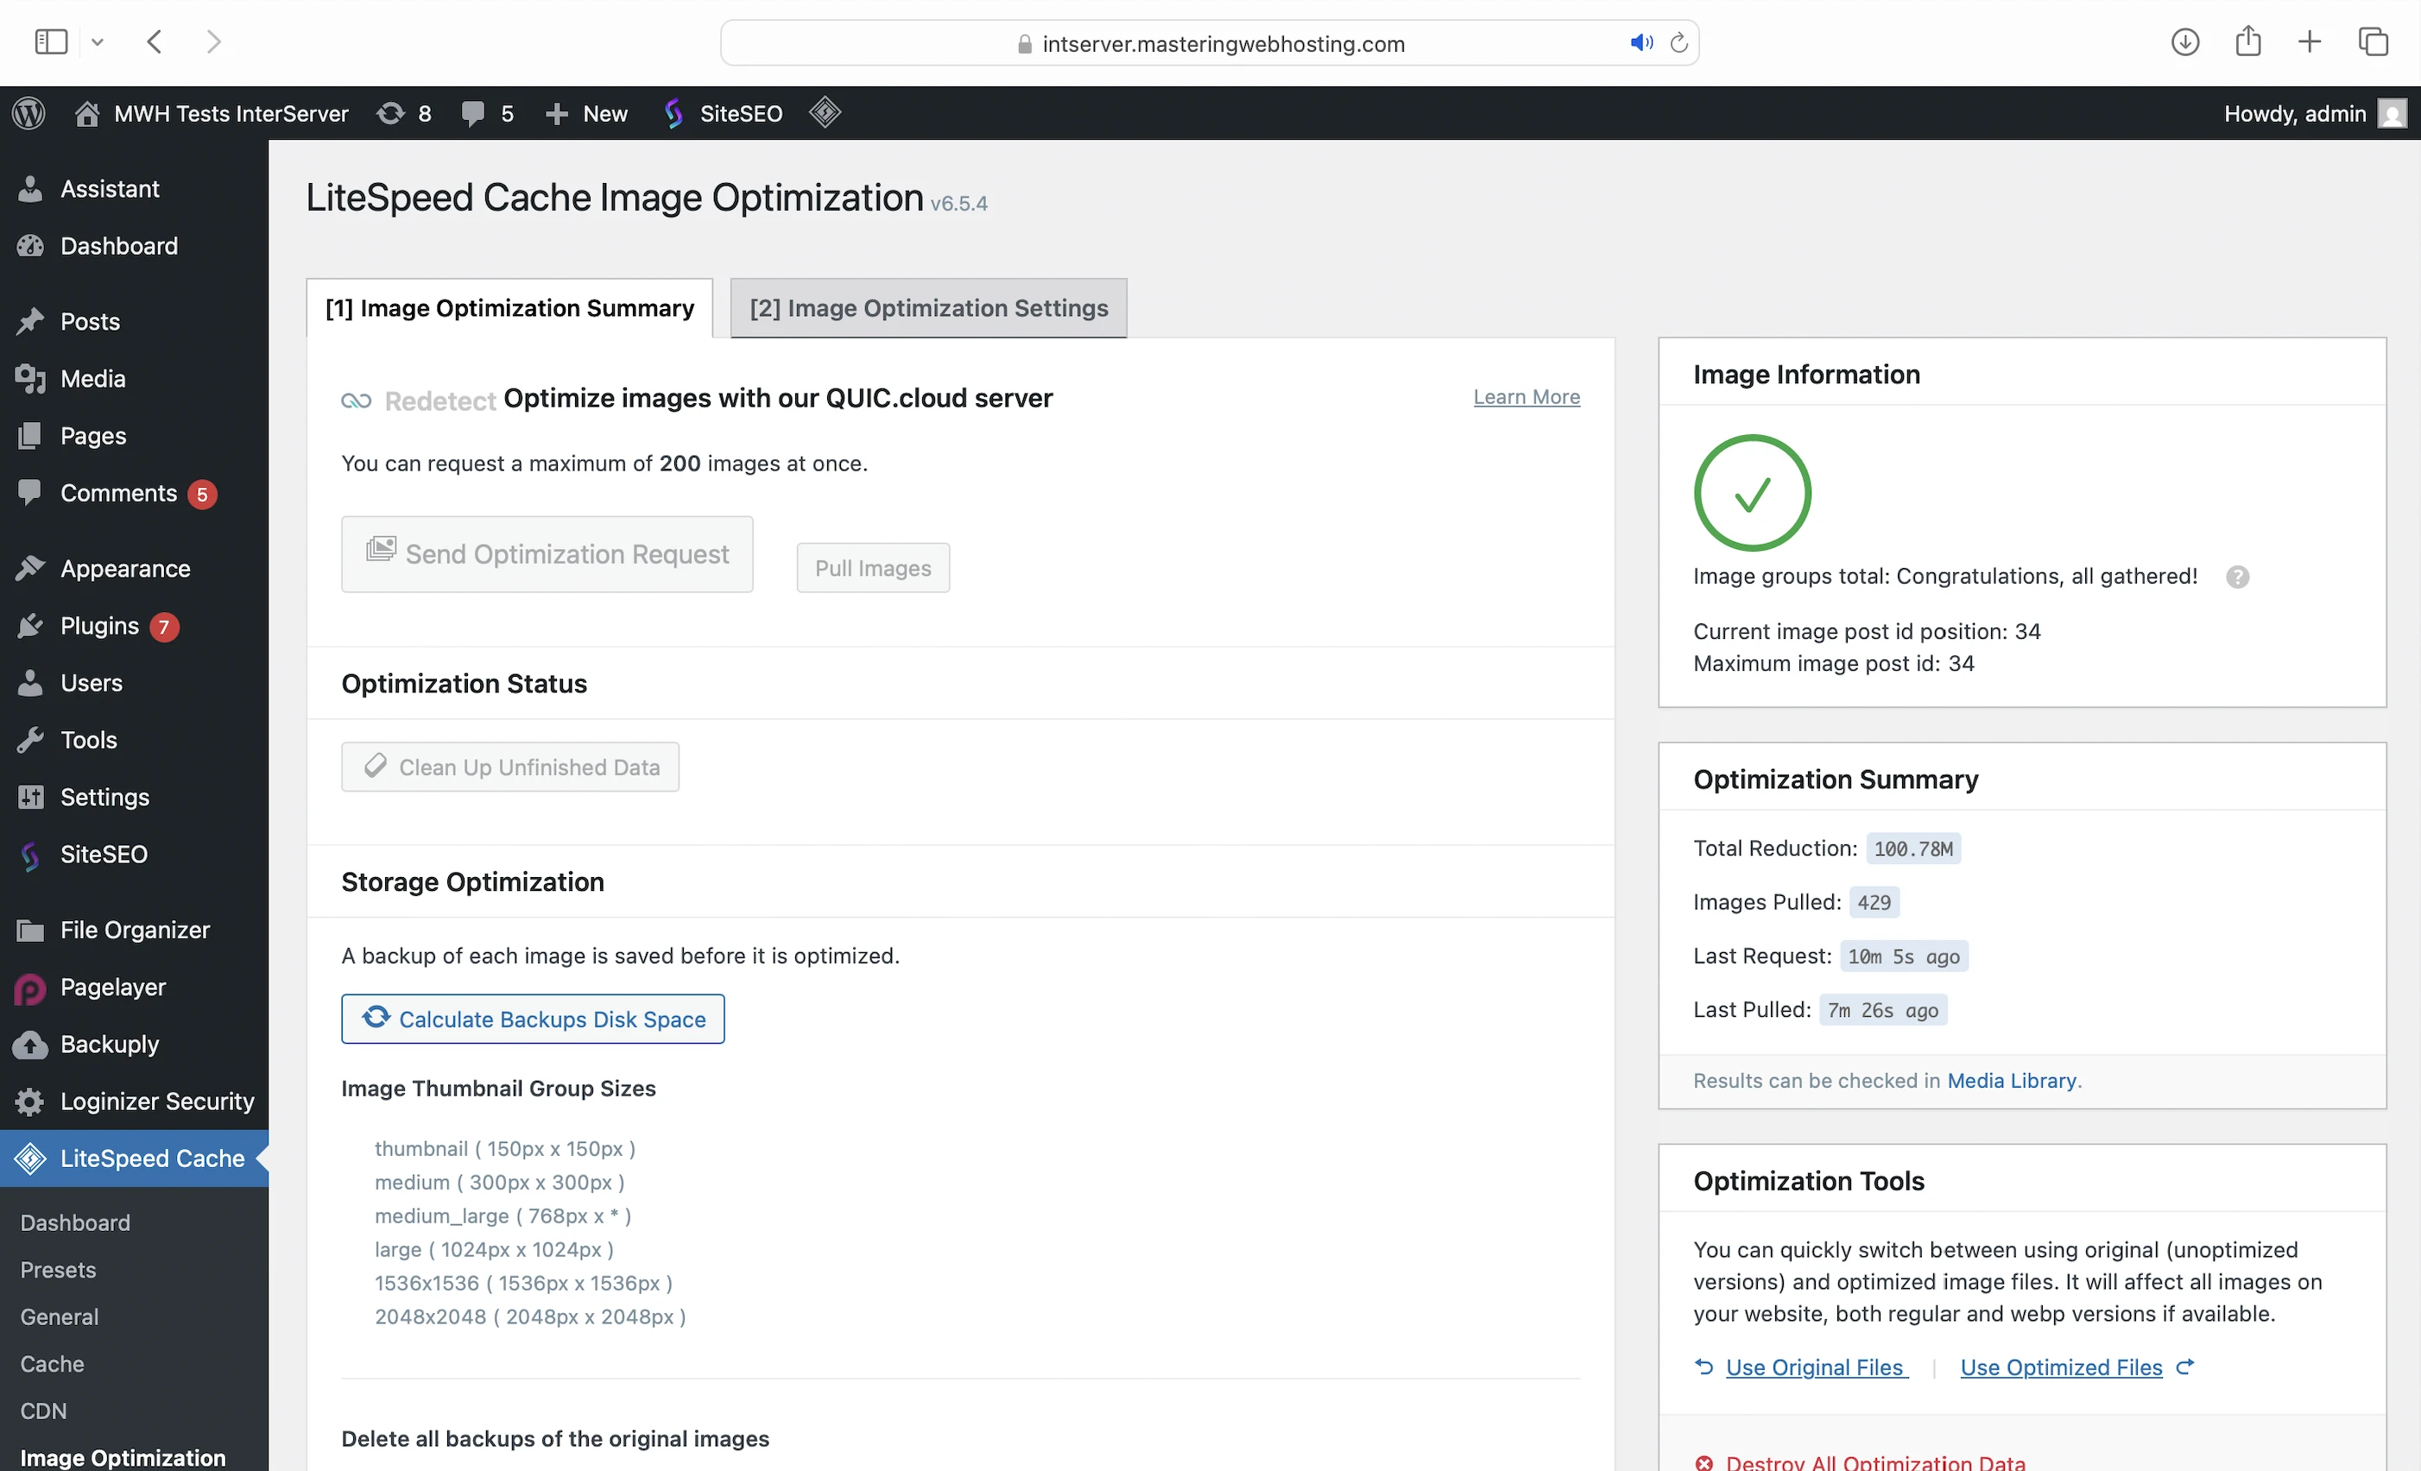Open Plugins menu in sidebar

(x=99, y=626)
